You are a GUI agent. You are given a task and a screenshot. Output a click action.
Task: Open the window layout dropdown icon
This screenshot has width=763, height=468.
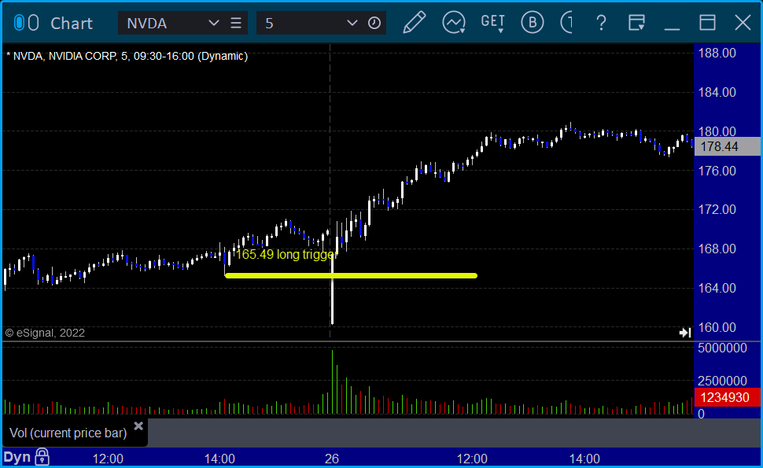click(x=636, y=23)
